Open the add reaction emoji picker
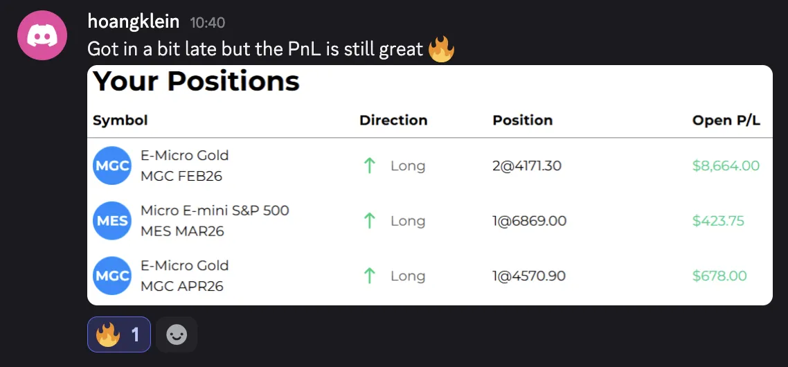Screen dimensions: 788x367 177,335
